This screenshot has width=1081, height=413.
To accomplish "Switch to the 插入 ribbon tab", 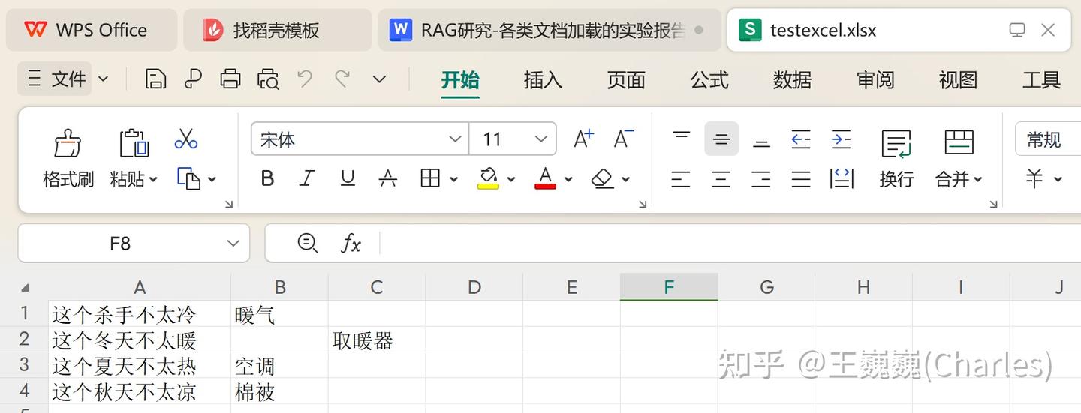I will [543, 79].
